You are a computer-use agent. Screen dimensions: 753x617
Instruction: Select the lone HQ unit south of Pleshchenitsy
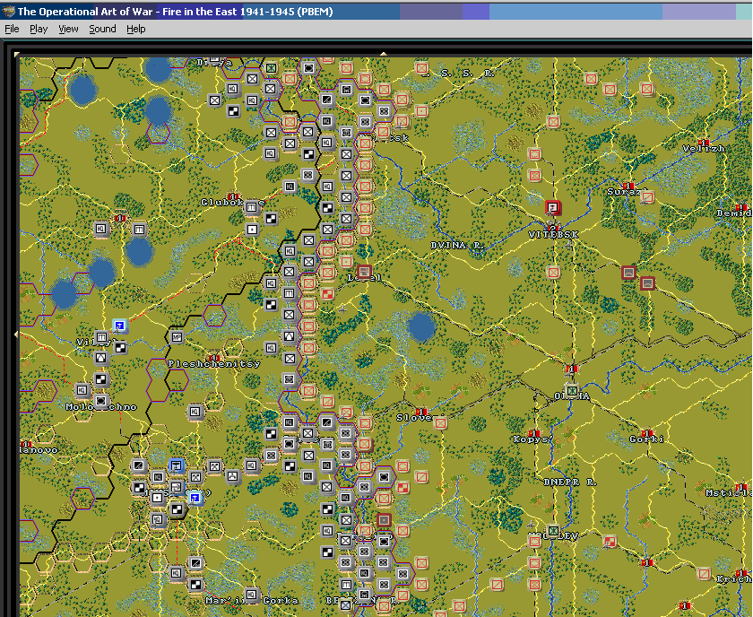pyautogui.click(x=195, y=412)
